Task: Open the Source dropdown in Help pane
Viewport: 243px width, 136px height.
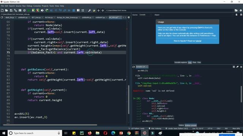Action: (145, 15)
